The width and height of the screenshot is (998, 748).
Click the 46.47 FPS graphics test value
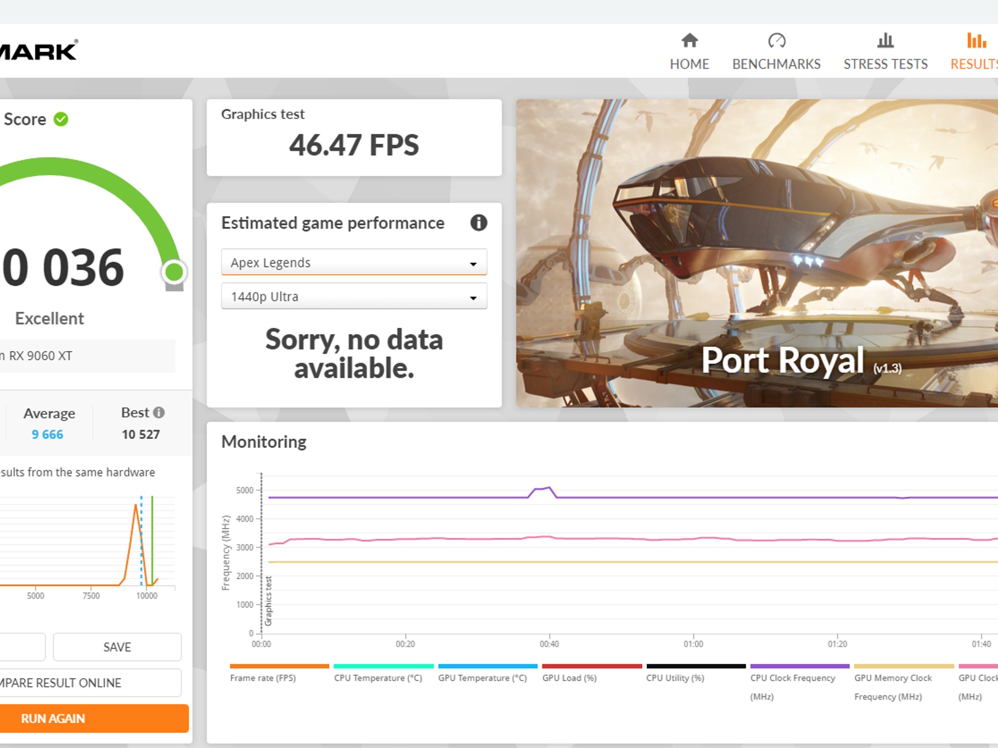(x=354, y=145)
